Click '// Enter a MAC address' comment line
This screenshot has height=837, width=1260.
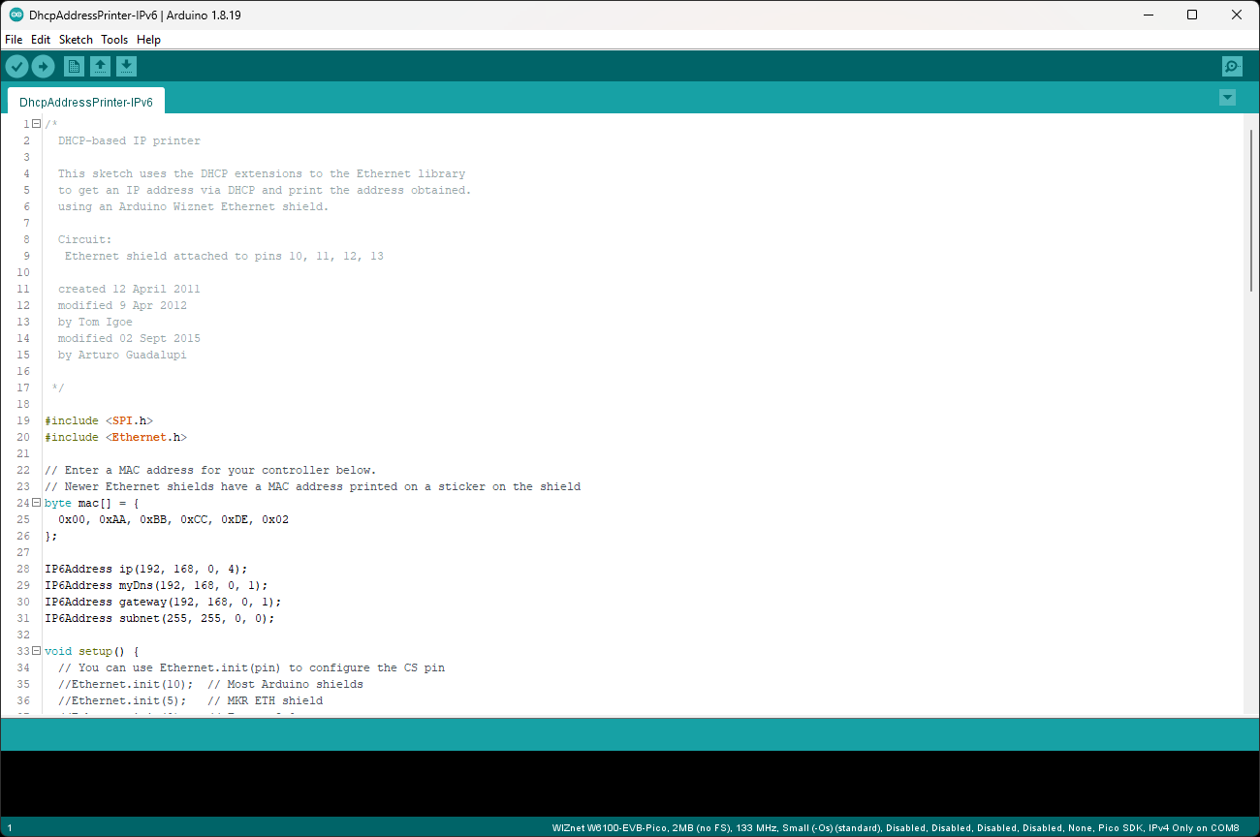point(210,470)
